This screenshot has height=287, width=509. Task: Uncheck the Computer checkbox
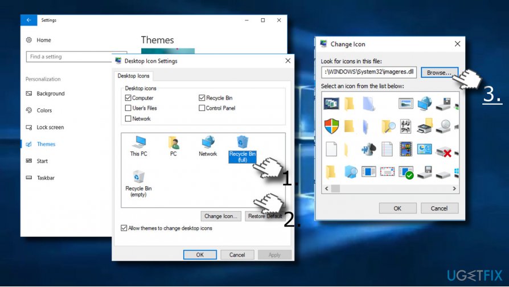click(128, 98)
